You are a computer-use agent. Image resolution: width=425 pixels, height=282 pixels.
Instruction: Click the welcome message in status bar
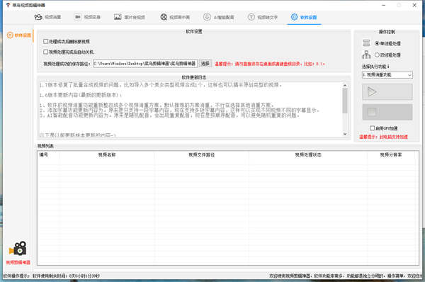pos(346,276)
